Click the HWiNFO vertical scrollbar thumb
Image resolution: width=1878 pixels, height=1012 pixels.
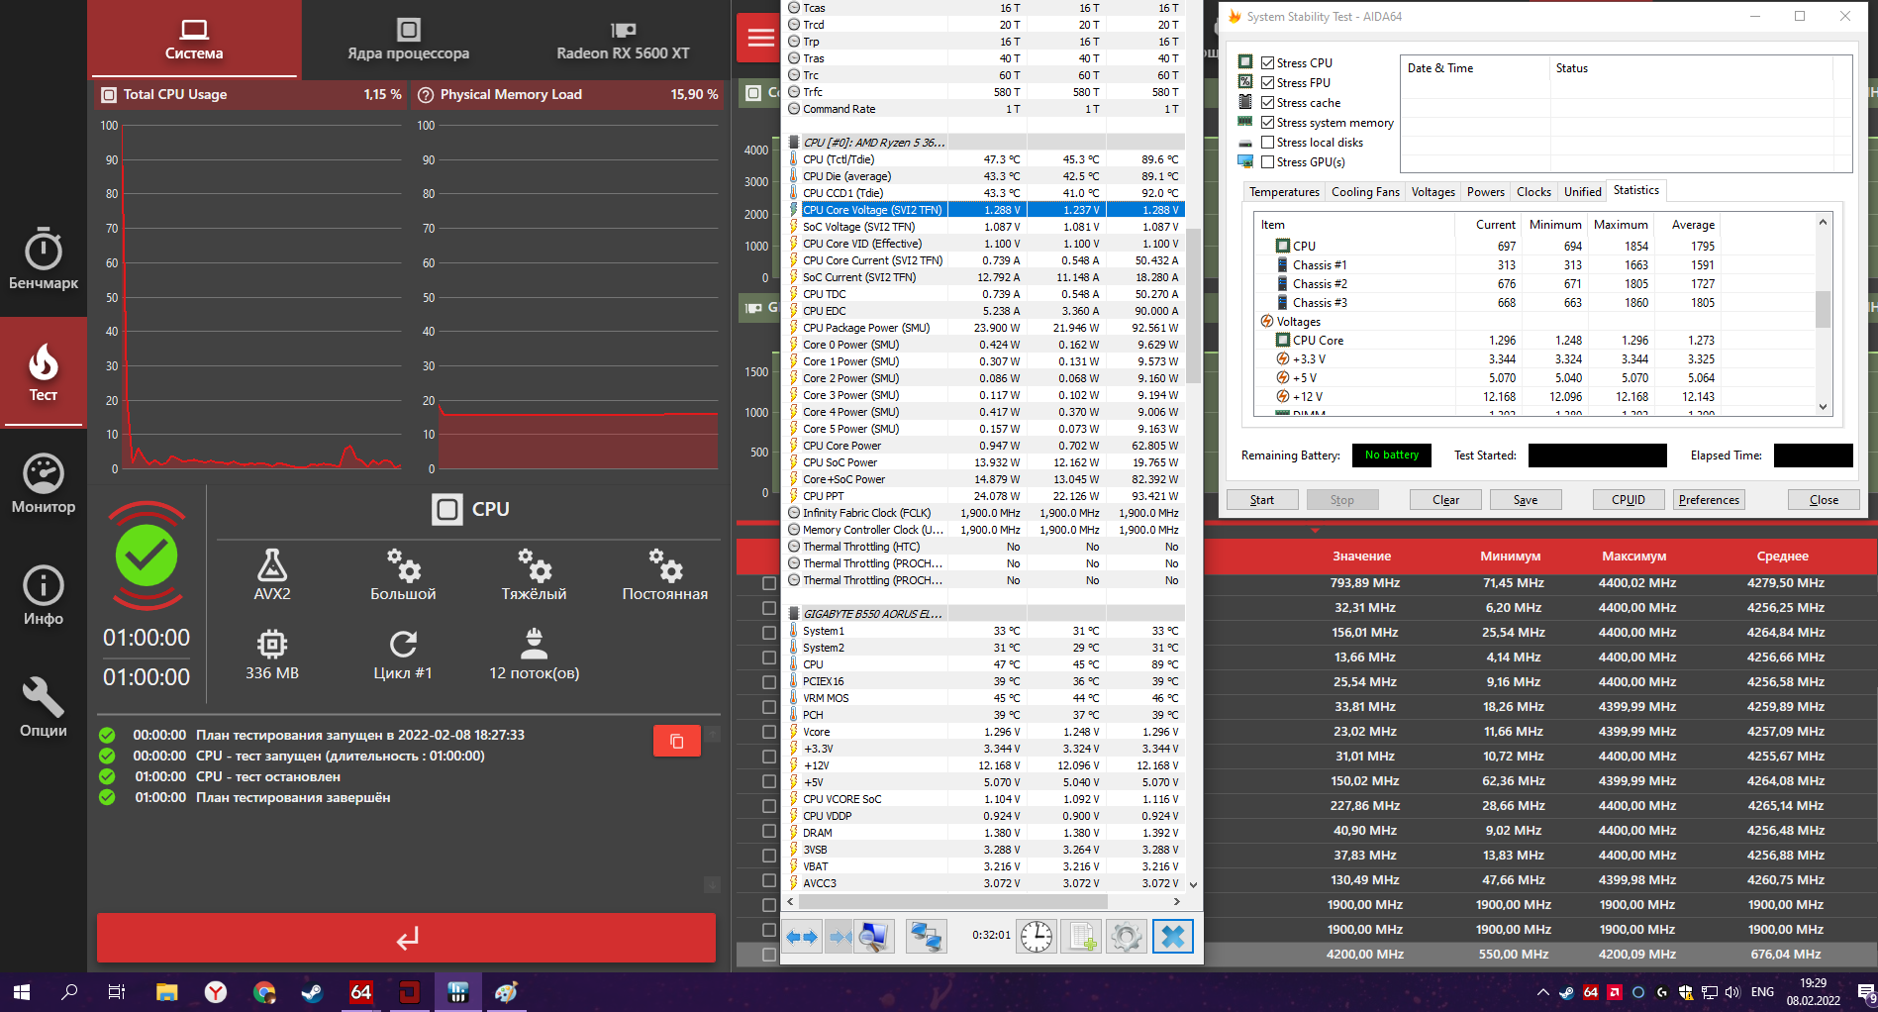1193,305
